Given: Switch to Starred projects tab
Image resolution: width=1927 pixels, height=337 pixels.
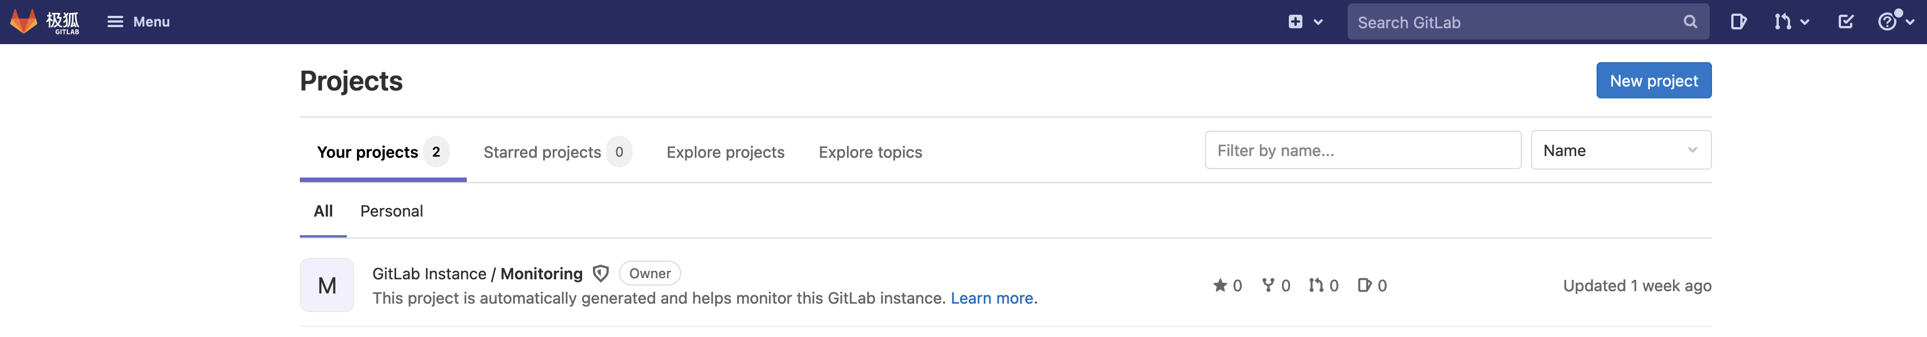Looking at the screenshot, I should 557,152.
